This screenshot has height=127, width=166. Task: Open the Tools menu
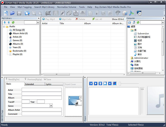point(82,7)
